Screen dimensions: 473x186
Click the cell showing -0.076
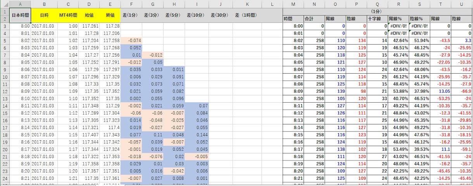153,157
